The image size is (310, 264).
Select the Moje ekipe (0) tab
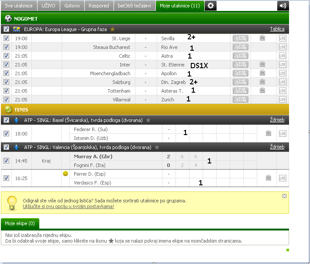(20, 223)
